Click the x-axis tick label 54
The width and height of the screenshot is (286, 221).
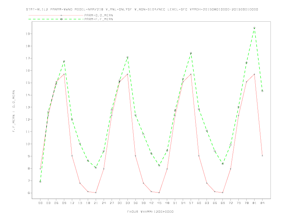(183, 203)
